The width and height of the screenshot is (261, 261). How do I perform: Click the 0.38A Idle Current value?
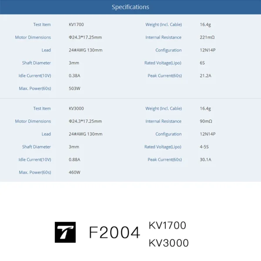pos(74,76)
